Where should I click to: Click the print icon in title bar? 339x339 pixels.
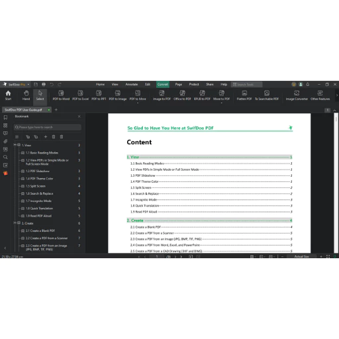[44, 84]
